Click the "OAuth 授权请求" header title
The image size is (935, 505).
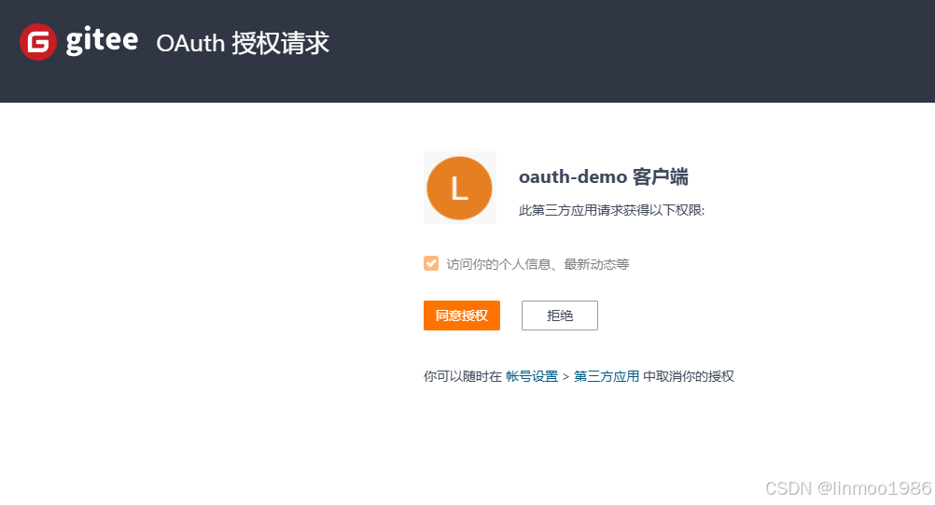pyautogui.click(x=243, y=43)
